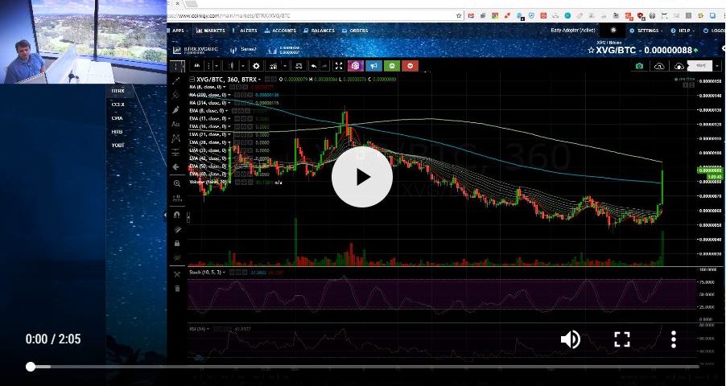
Task: Click the lock drawings tool
Action: click(176, 243)
